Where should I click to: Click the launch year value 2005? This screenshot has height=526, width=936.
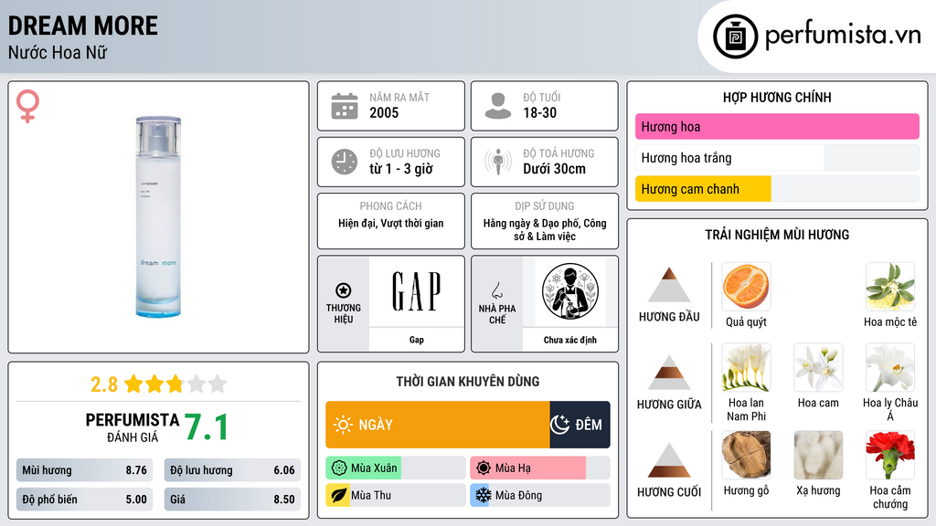384,112
